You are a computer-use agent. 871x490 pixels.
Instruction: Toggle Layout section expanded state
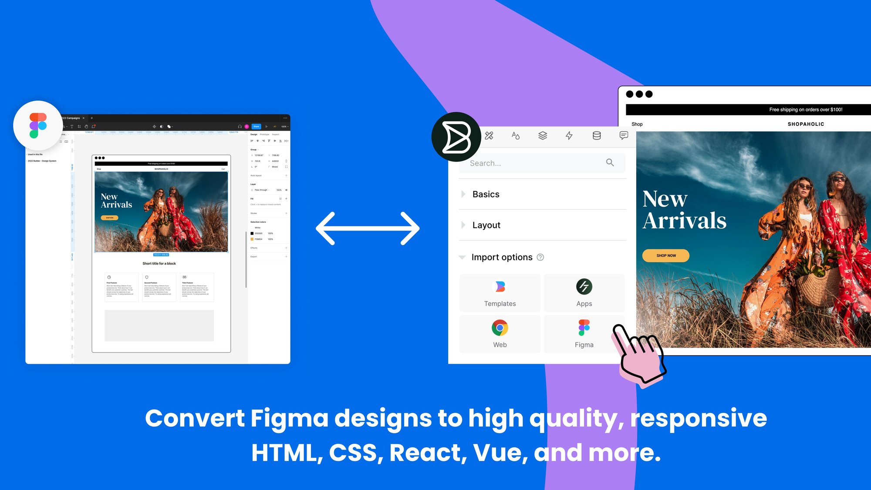[x=464, y=225]
